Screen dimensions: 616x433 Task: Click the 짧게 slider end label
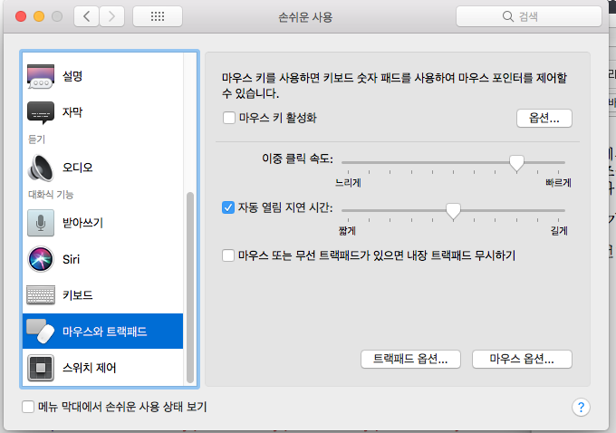click(347, 231)
